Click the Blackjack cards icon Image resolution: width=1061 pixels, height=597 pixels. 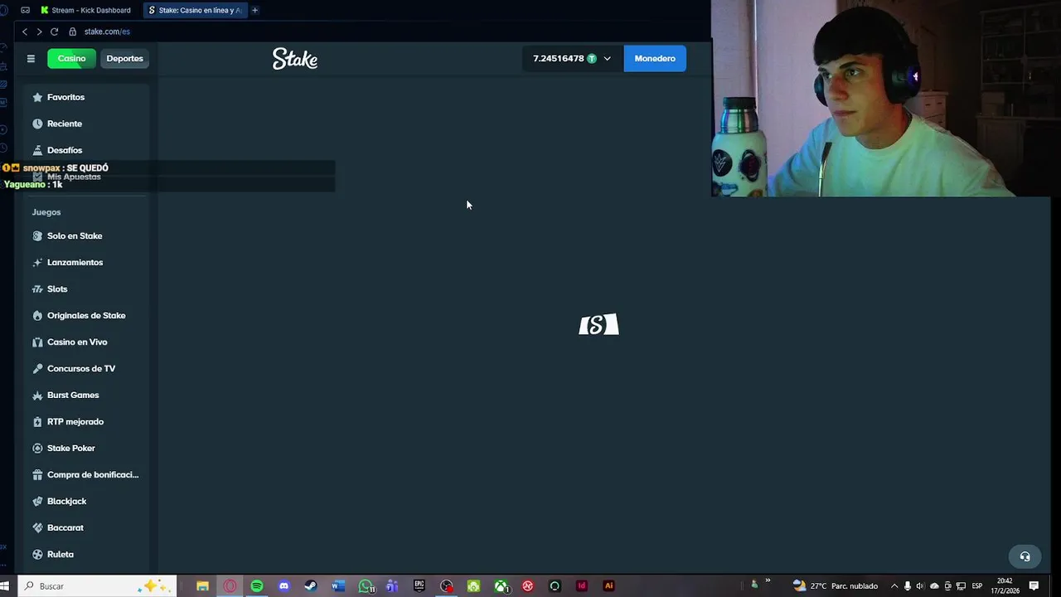(x=37, y=502)
